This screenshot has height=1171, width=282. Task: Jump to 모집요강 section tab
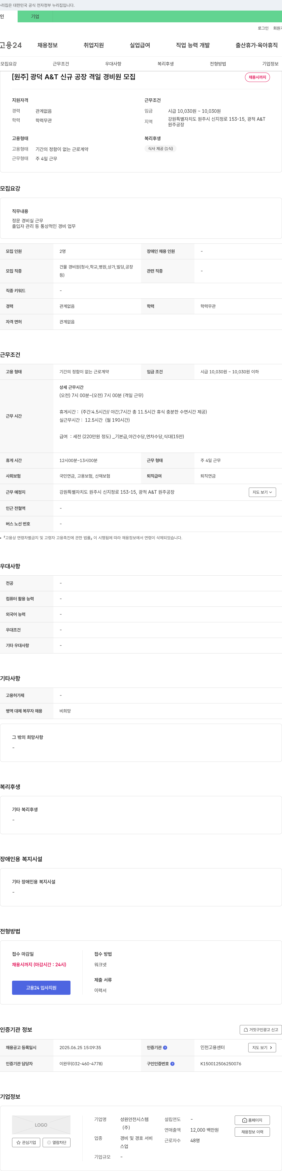(9, 64)
